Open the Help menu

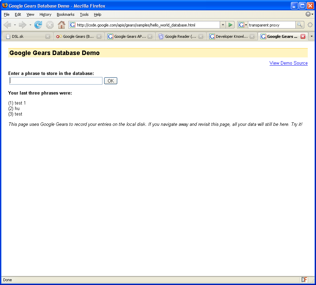(x=98, y=14)
